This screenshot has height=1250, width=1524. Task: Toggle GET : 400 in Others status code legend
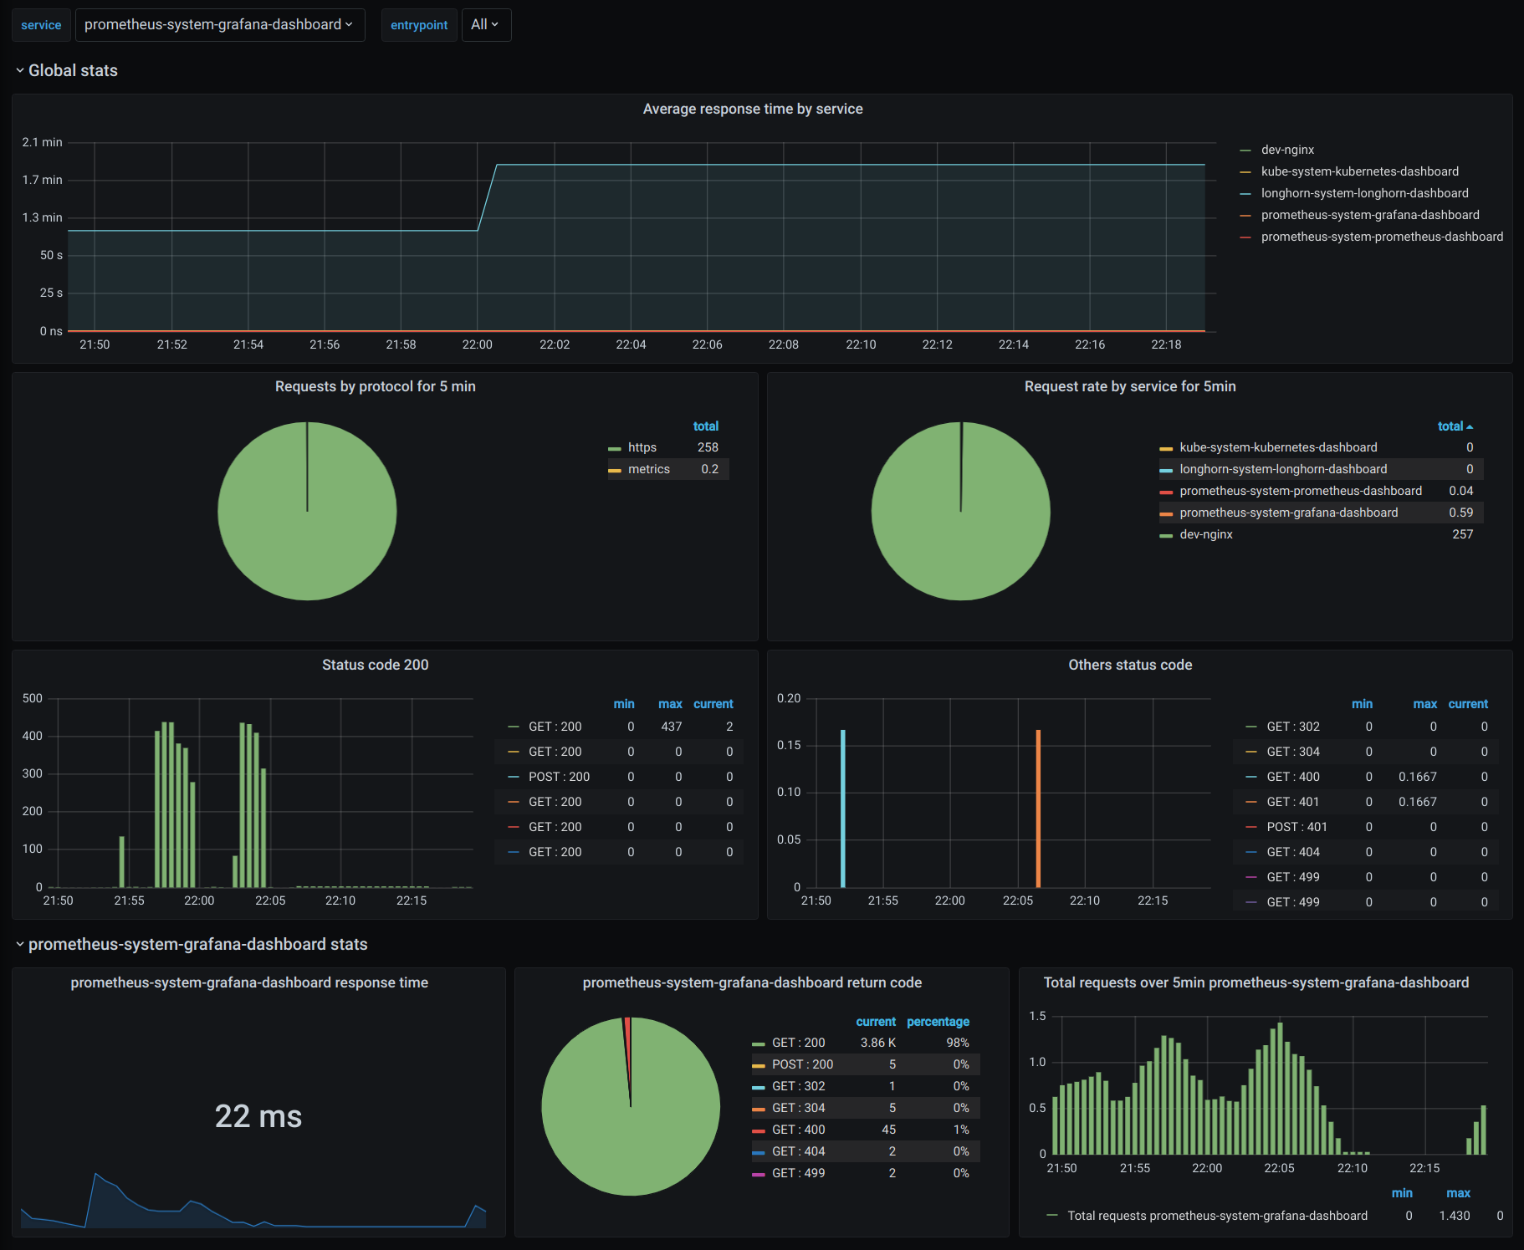pos(1293,778)
